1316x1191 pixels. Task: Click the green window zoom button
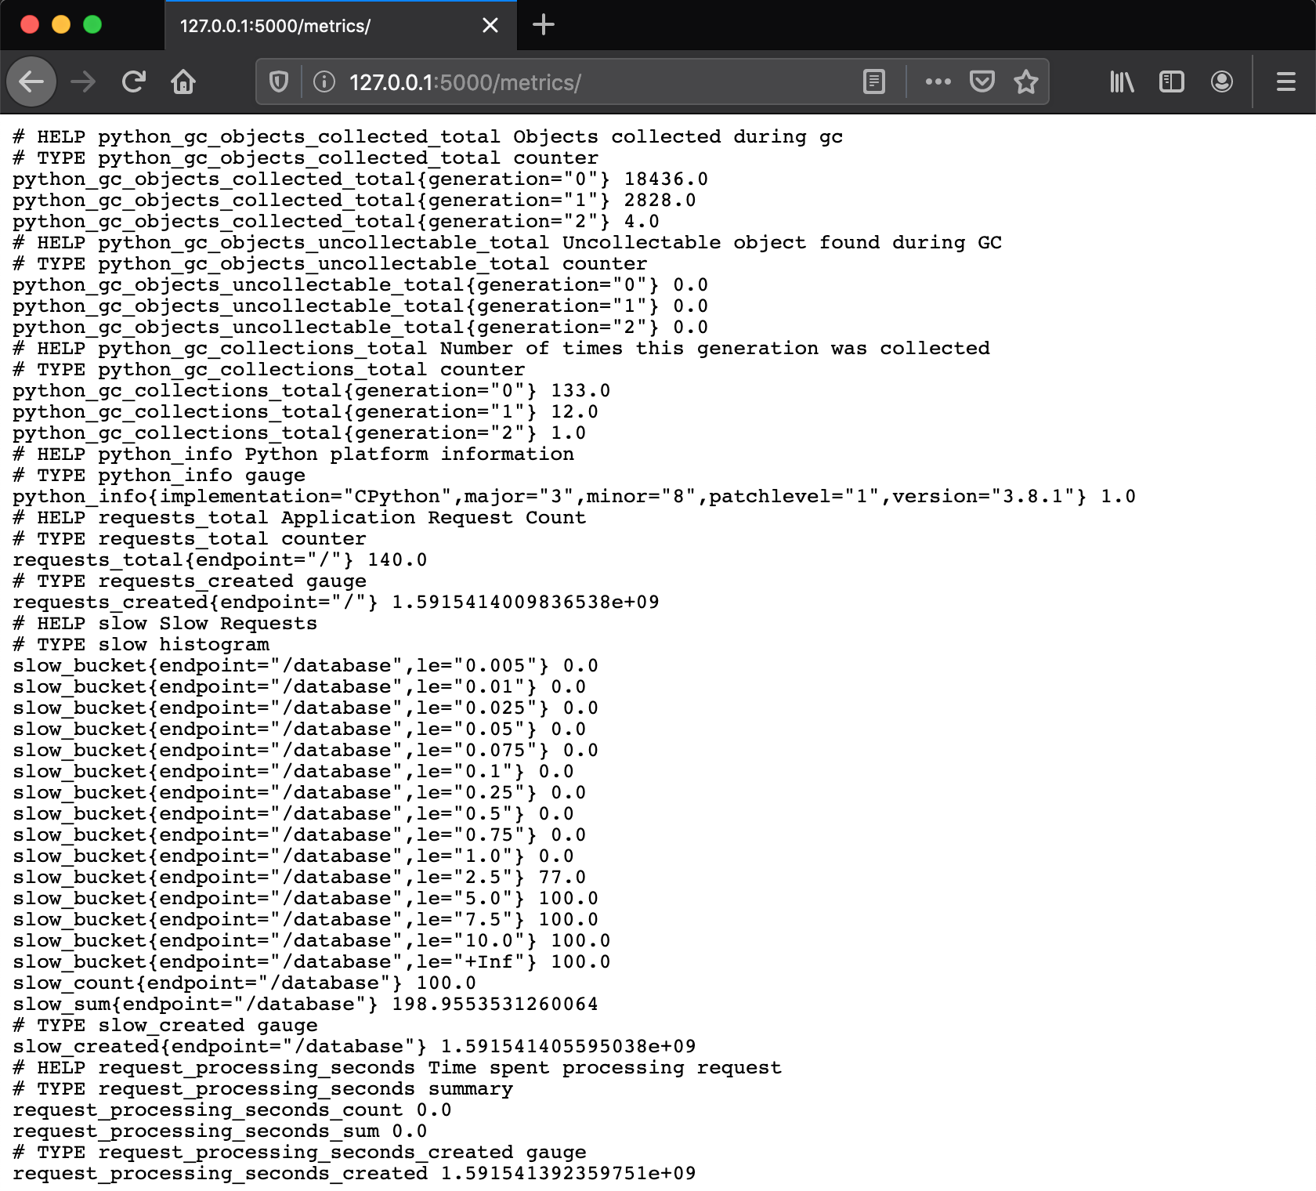[x=92, y=24]
